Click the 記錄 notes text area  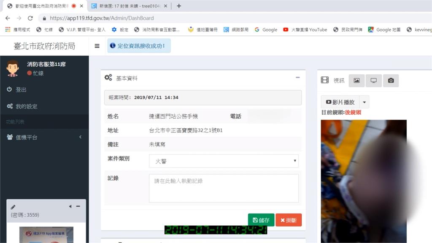tap(224, 188)
